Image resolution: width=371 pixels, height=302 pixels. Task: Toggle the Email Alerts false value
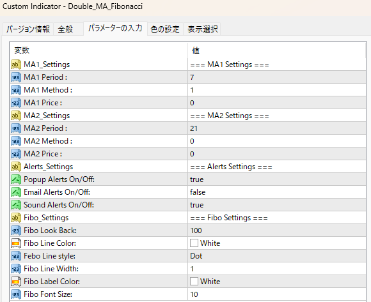coord(276,192)
